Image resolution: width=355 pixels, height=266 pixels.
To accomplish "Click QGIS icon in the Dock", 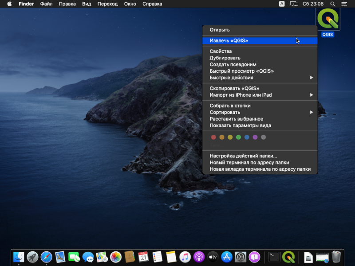I will click(x=288, y=257).
